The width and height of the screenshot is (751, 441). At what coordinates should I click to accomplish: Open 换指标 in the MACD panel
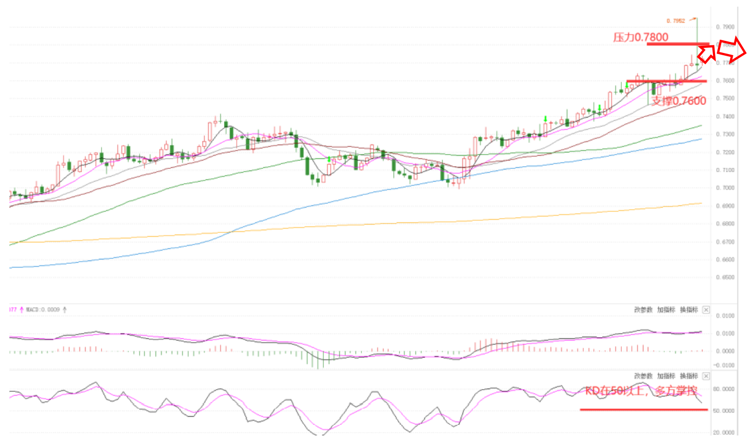(689, 310)
